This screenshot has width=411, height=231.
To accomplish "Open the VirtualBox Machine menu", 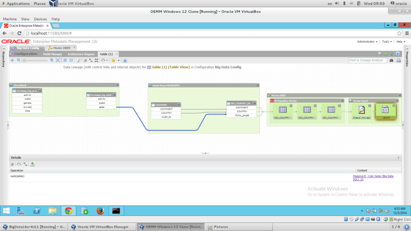I will pos(10,19).
